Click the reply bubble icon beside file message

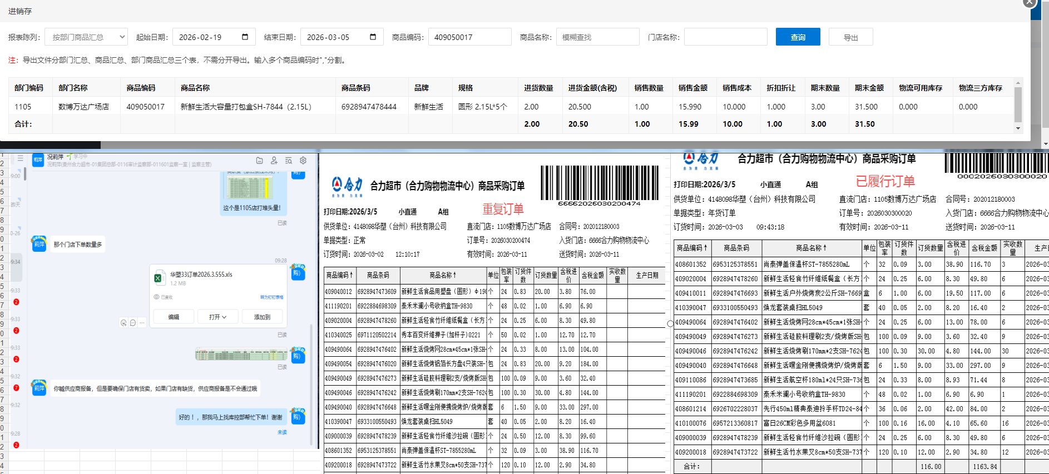pyautogui.click(x=133, y=323)
